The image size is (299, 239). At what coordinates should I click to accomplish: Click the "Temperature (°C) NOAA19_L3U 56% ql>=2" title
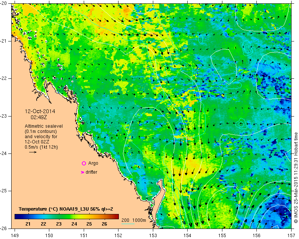pos(66,209)
